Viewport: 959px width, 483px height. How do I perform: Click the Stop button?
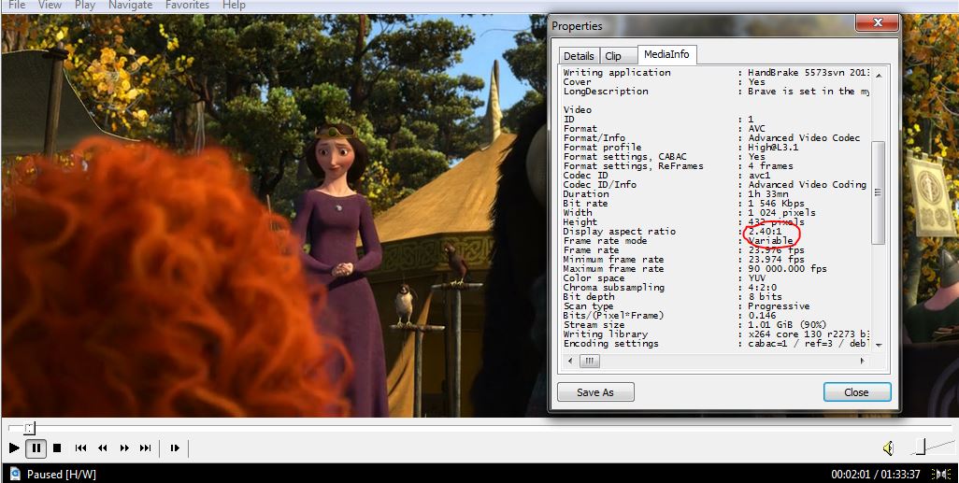tap(57, 448)
